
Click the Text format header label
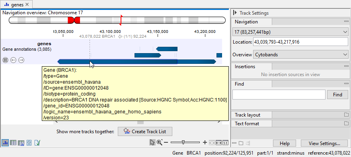247,123
